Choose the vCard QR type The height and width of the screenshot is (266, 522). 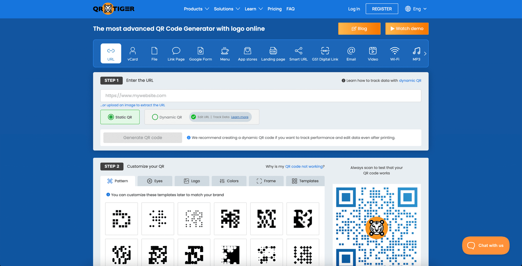(x=132, y=53)
